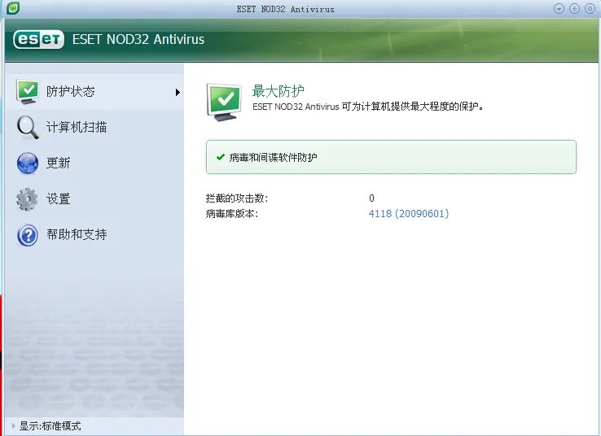This screenshot has width=601, height=436.
Task: Switch display mode via 显示:标准模式 text
Action: [x=50, y=426]
